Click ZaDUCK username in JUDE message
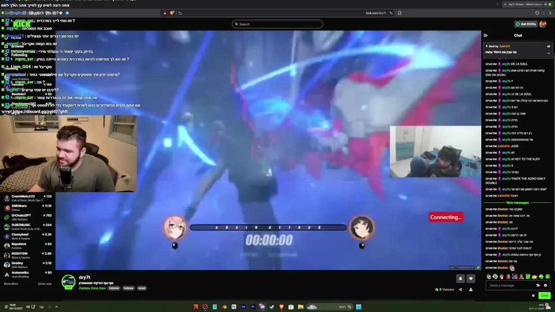Image resolution: width=555 pixels, height=312 pixels. (503, 146)
